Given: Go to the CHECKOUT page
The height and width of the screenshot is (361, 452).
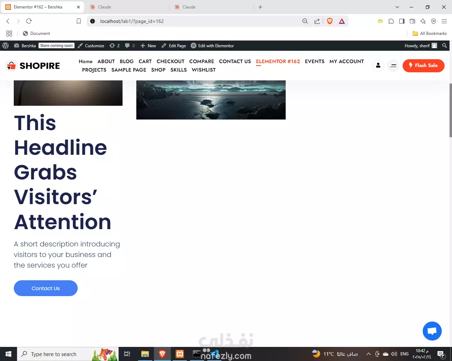Looking at the screenshot, I should click(171, 61).
